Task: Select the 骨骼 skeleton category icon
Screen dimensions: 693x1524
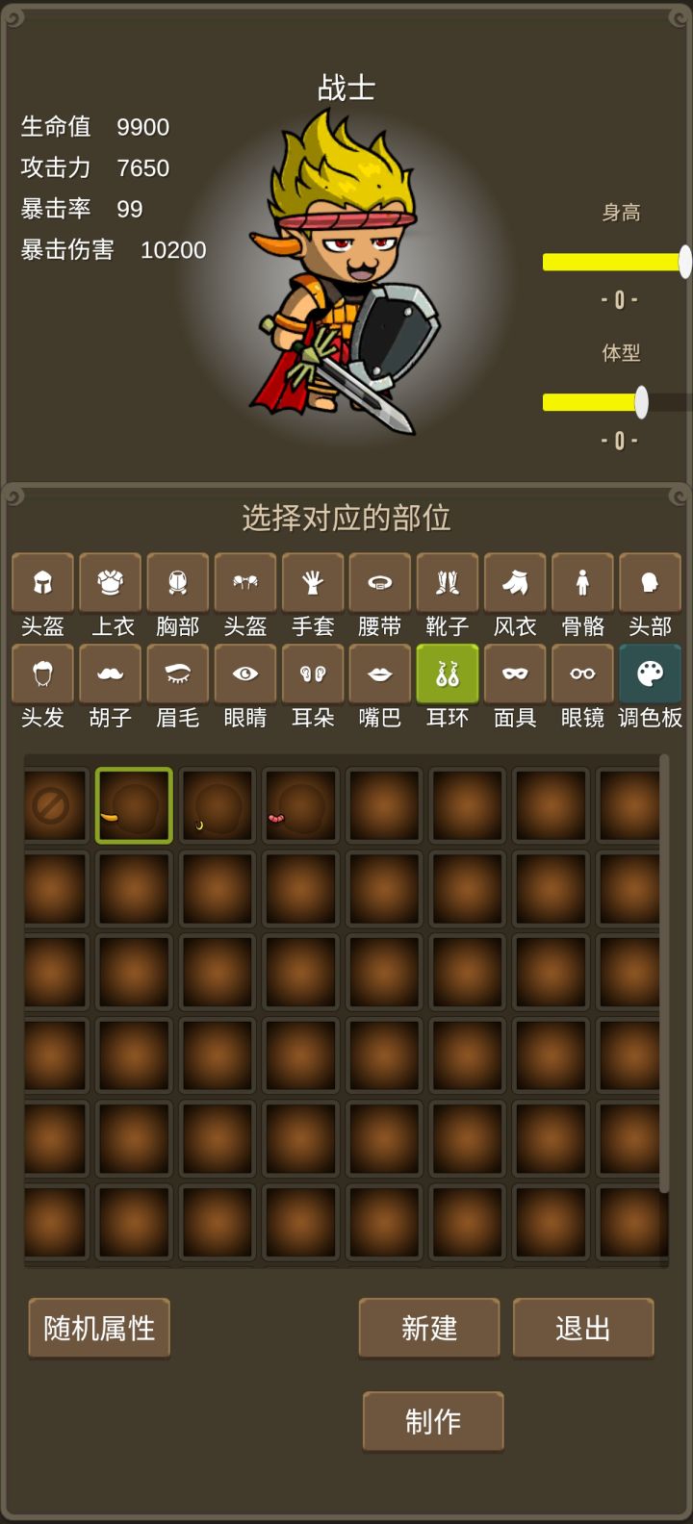Action: 582,582
